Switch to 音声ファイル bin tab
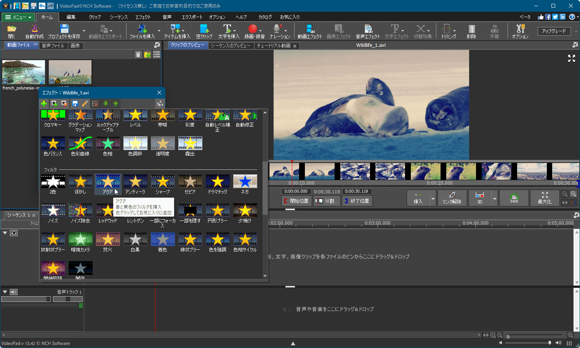The width and height of the screenshot is (580, 348). (53, 46)
